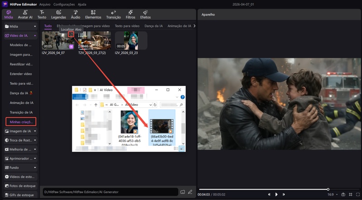Image resolution: width=362 pixels, height=200 pixels.
Task: Open the Legendas panel
Action: click(x=58, y=14)
